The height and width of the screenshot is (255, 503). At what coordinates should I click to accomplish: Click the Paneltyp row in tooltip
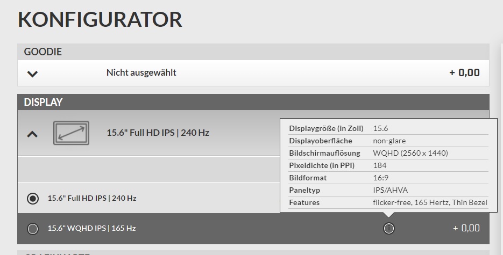[387, 190]
